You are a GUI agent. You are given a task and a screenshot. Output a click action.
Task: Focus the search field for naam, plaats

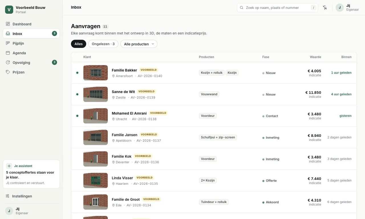[277, 8]
